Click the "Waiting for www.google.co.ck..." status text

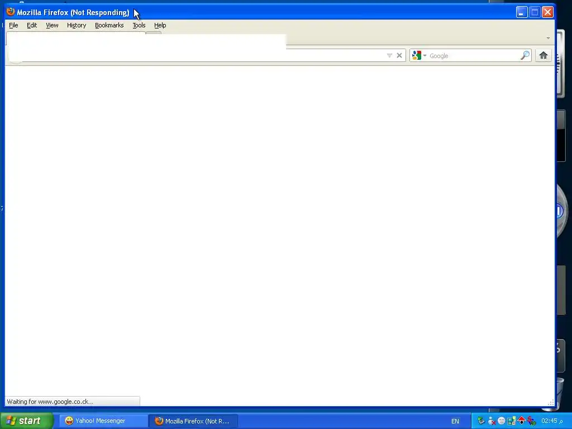click(x=50, y=402)
